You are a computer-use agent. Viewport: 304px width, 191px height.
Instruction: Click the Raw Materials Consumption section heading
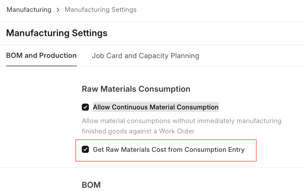136,89
